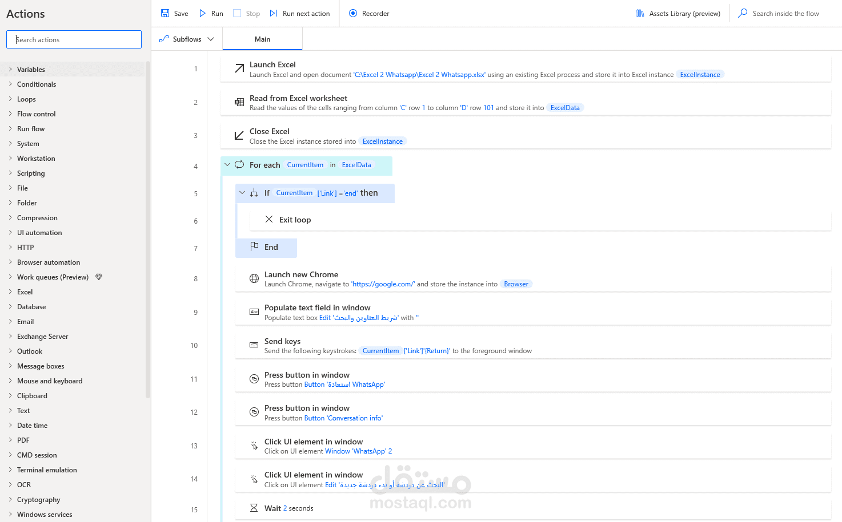The image size is (842, 522).
Task: Open the Windows services category
Action: tap(45, 515)
